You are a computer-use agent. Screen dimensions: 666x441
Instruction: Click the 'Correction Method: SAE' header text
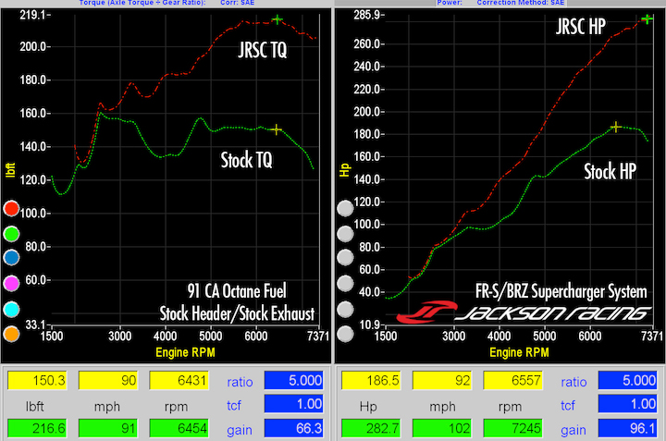click(x=520, y=3)
